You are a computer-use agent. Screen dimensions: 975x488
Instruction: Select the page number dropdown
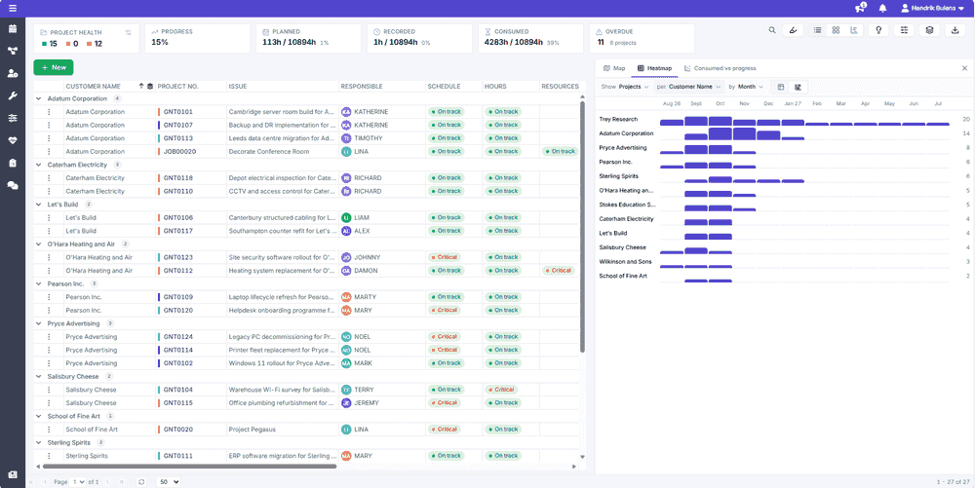(78, 482)
